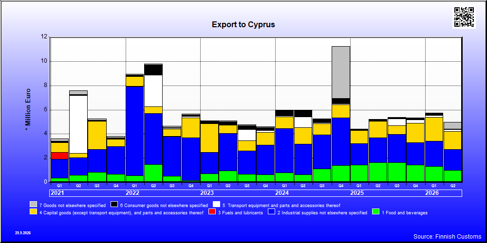Click the white Transport equipment legend swatch

tap(217, 205)
